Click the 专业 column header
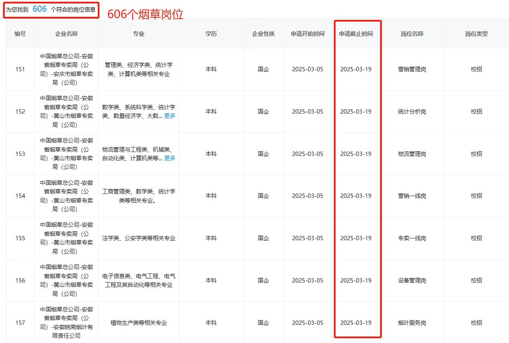The height and width of the screenshot is (343, 509). tap(139, 34)
